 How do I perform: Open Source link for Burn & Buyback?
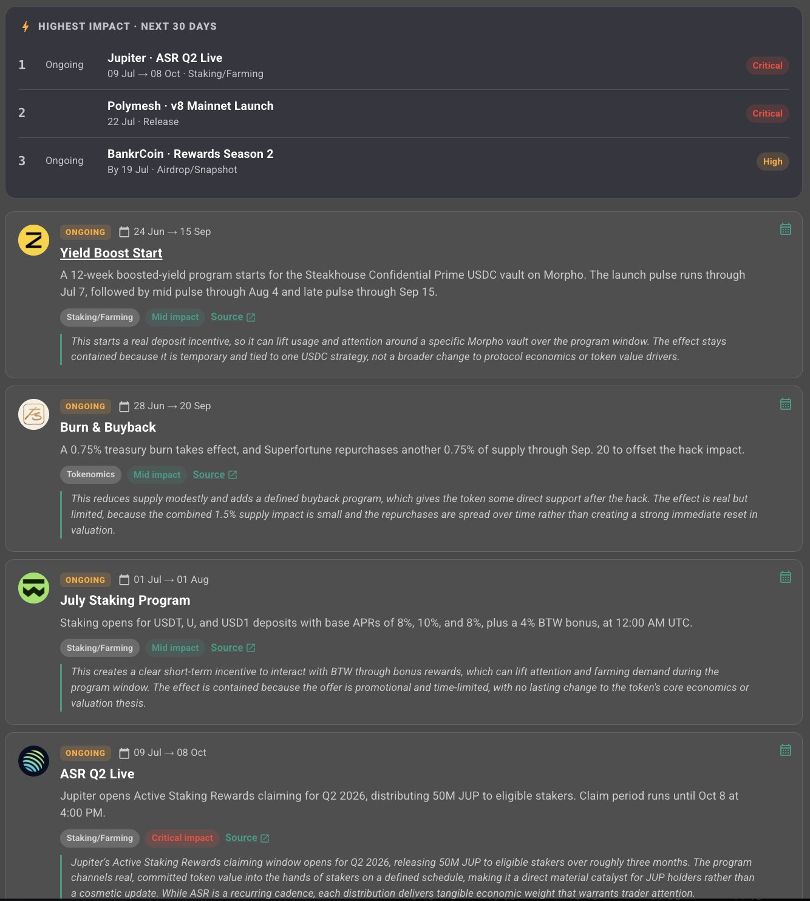click(x=215, y=475)
